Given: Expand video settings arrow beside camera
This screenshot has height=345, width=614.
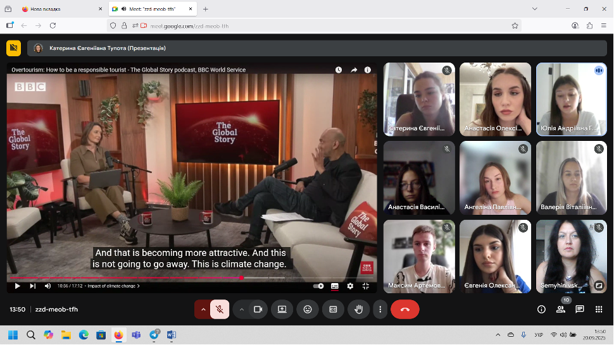Looking at the screenshot, I should pyautogui.click(x=241, y=309).
